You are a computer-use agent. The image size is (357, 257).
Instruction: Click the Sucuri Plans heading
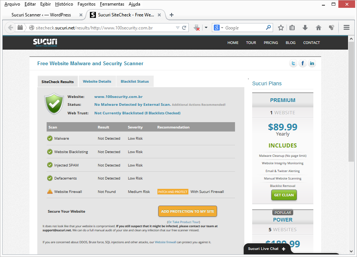tap(267, 83)
